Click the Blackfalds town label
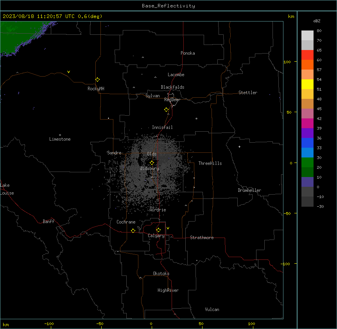The height and width of the screenshot is (329, 337). click(172, 87)
